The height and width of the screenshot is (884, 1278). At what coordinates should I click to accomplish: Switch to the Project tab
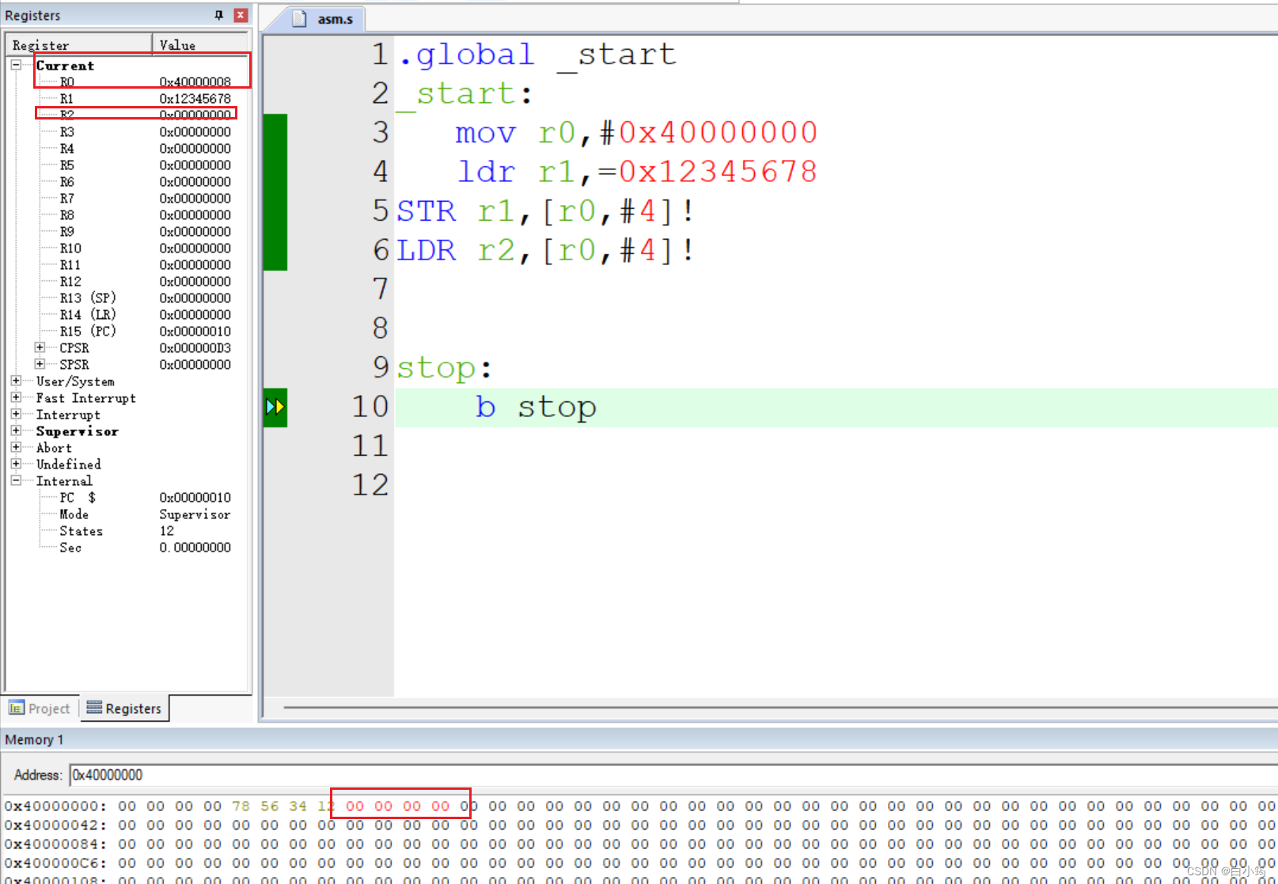[40, 708]
